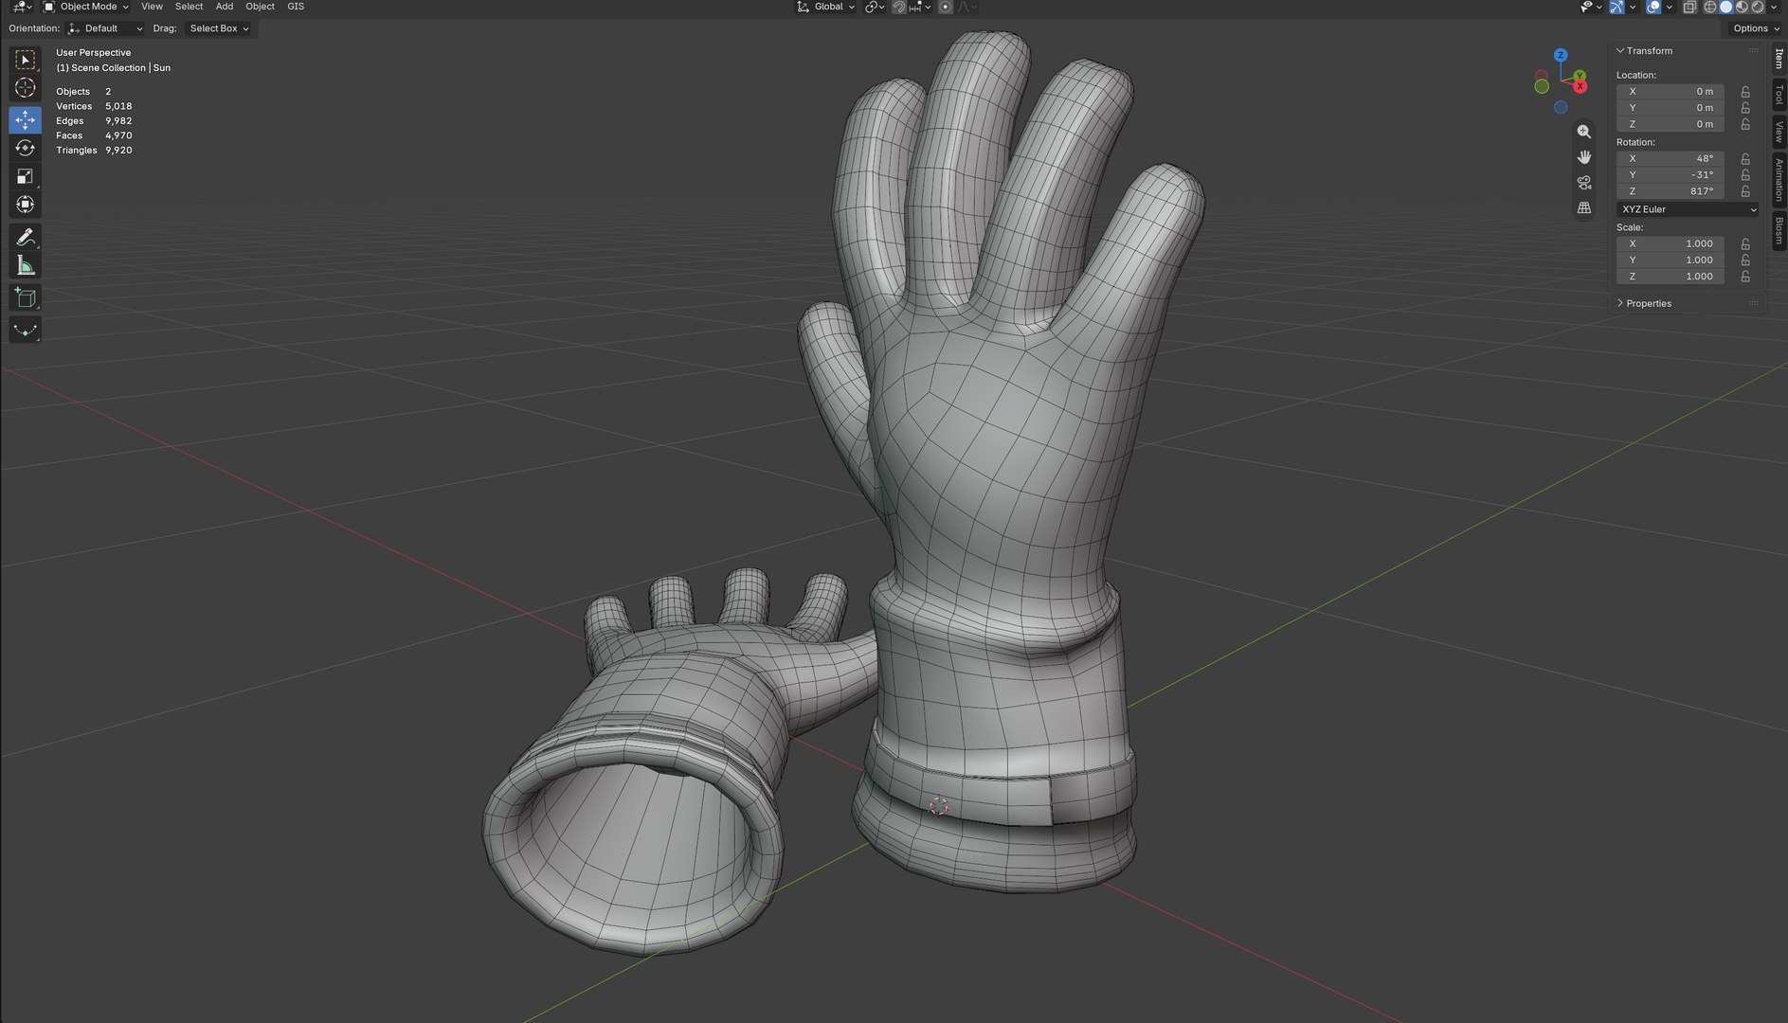1788x1023 pixels.
Task: Open the Drag Select Box dropdown
Action: coord(219,28)
